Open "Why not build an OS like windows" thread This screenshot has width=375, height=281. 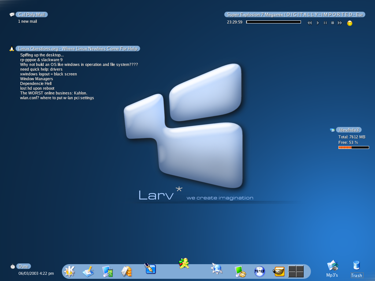point(79,64)
